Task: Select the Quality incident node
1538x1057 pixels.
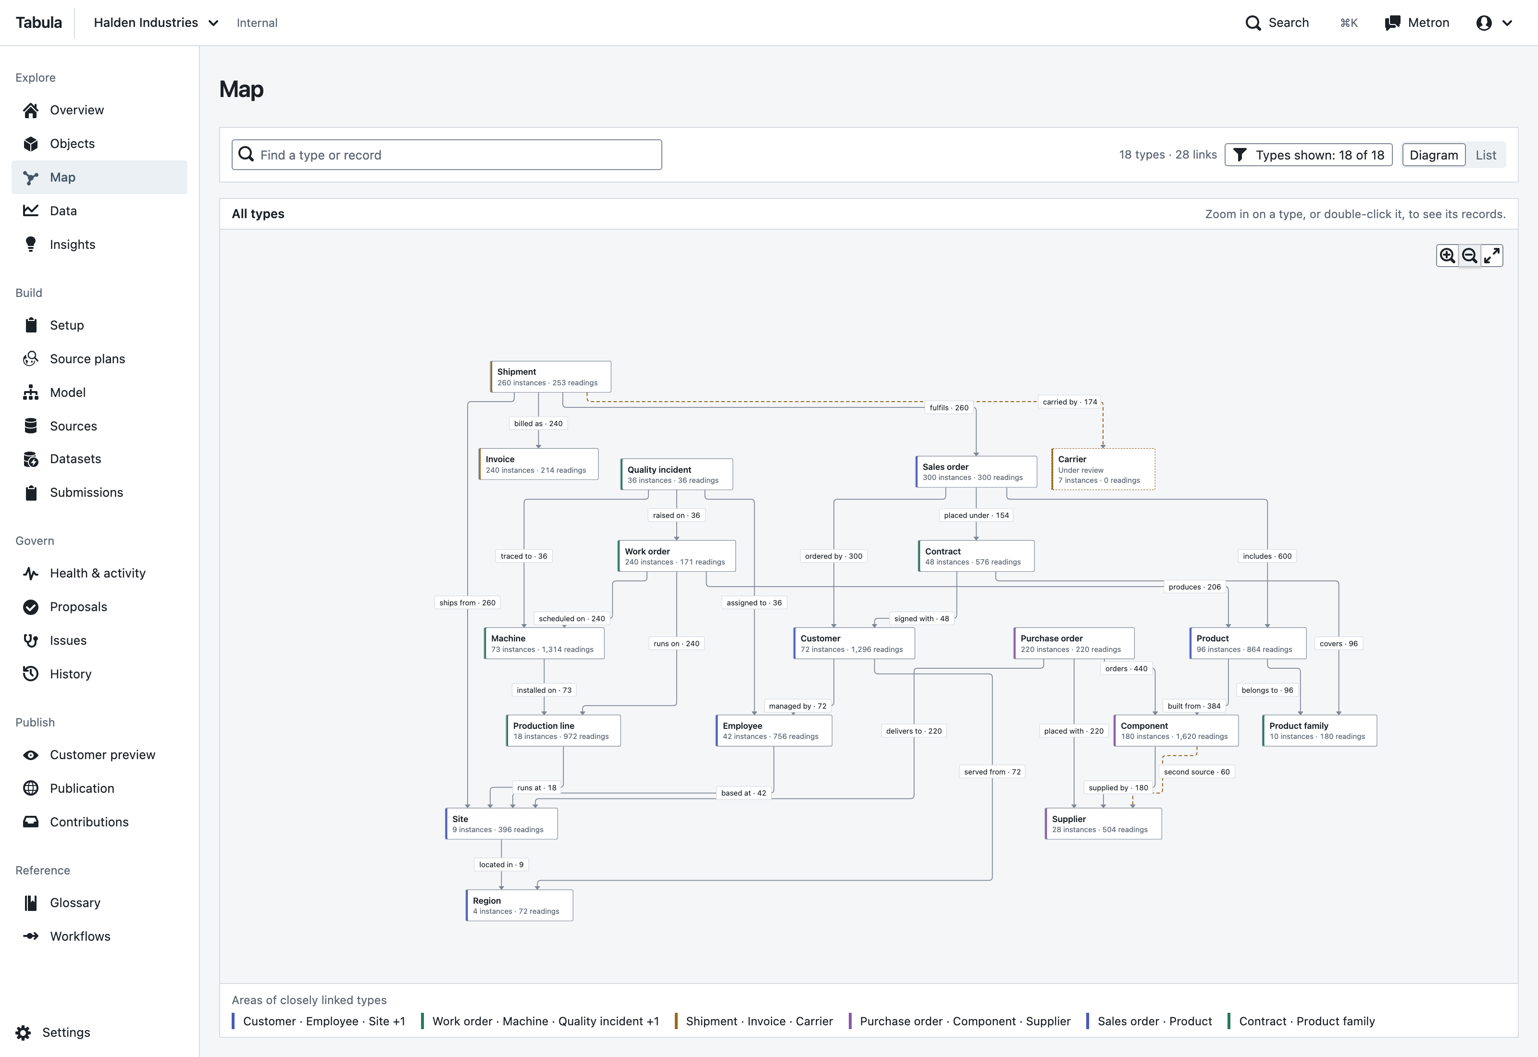Action: pyautogui.click(x=676, y=474)
